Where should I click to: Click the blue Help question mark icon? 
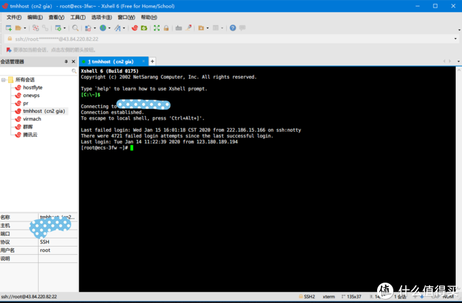point(232,28)
